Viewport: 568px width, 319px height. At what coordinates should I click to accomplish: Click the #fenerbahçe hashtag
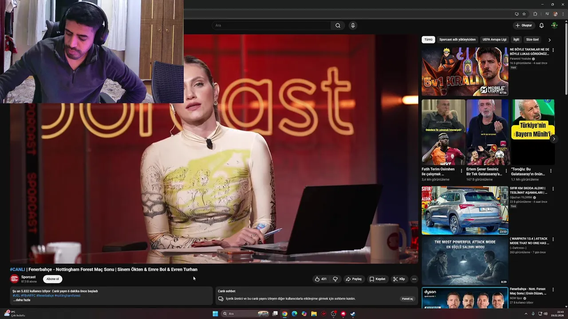pos(45,296)
